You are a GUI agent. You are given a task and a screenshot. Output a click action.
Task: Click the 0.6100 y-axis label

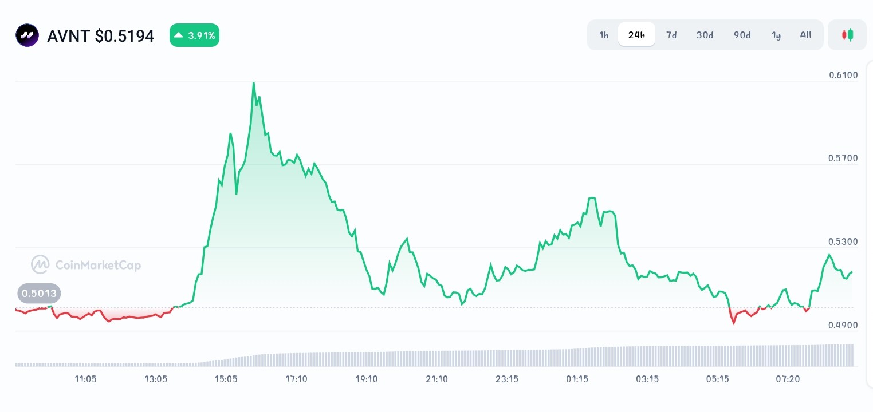843,75
